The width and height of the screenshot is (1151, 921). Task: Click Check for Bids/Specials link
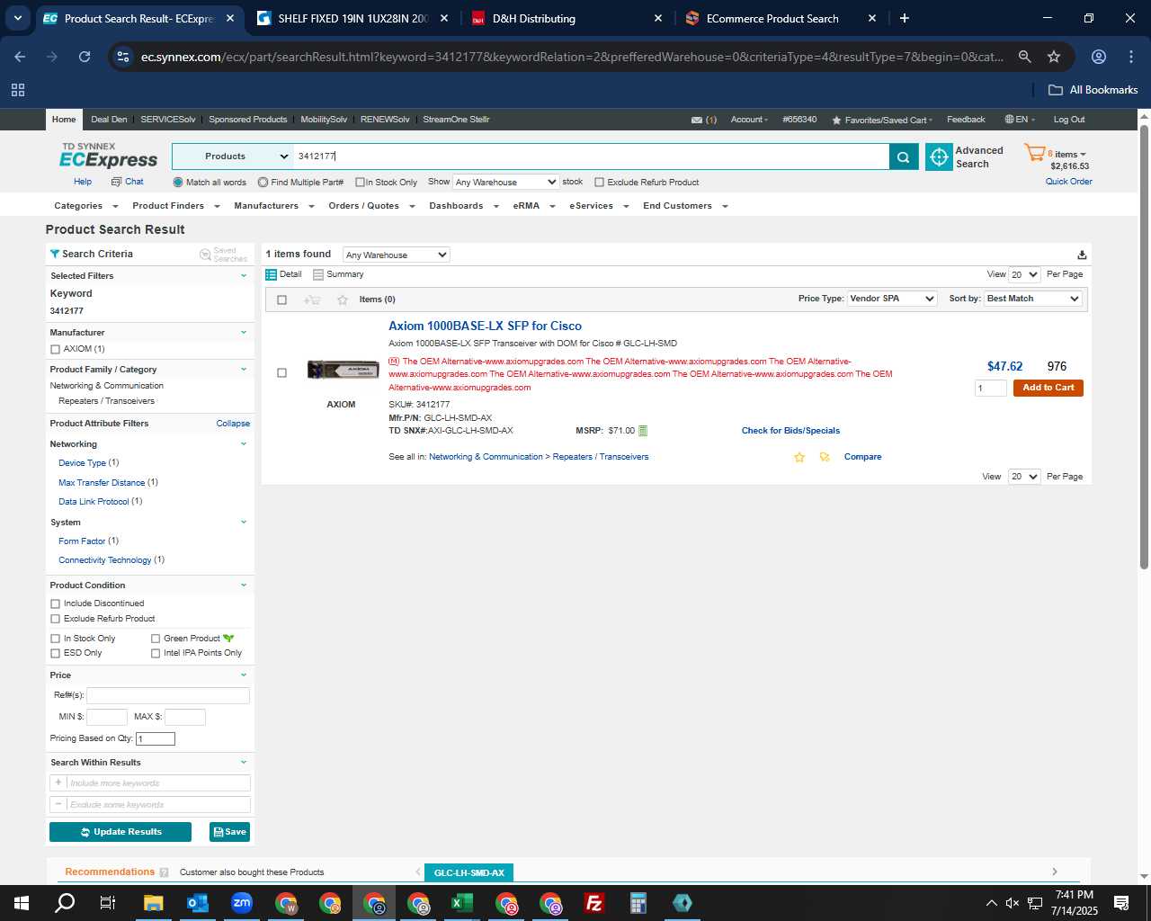tap(790, 431)
